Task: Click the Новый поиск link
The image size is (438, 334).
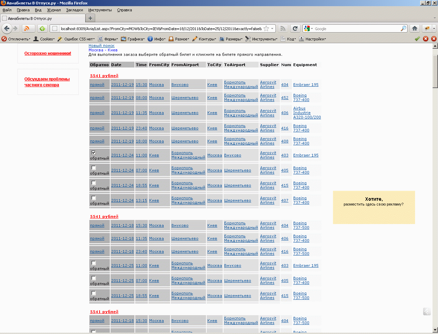Action: point(102,46)
